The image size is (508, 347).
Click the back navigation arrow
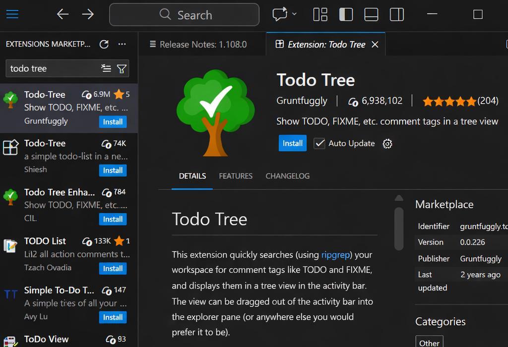(x=63, y=14)
